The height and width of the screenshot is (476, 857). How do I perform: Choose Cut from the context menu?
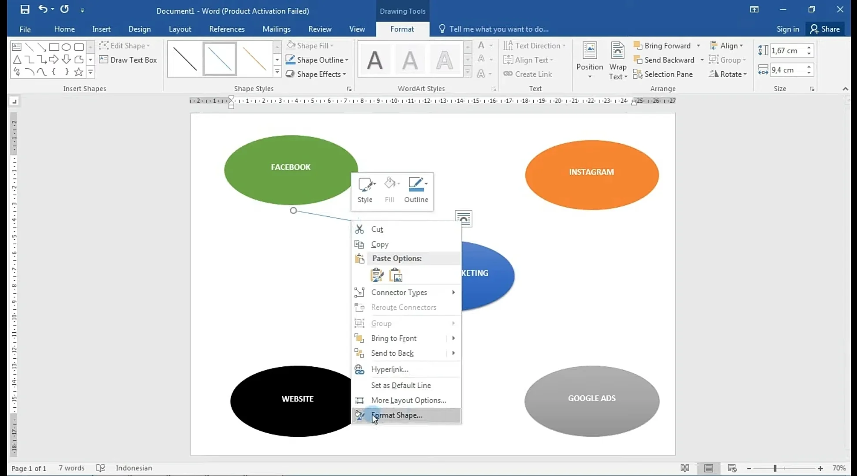coord(406,229)
